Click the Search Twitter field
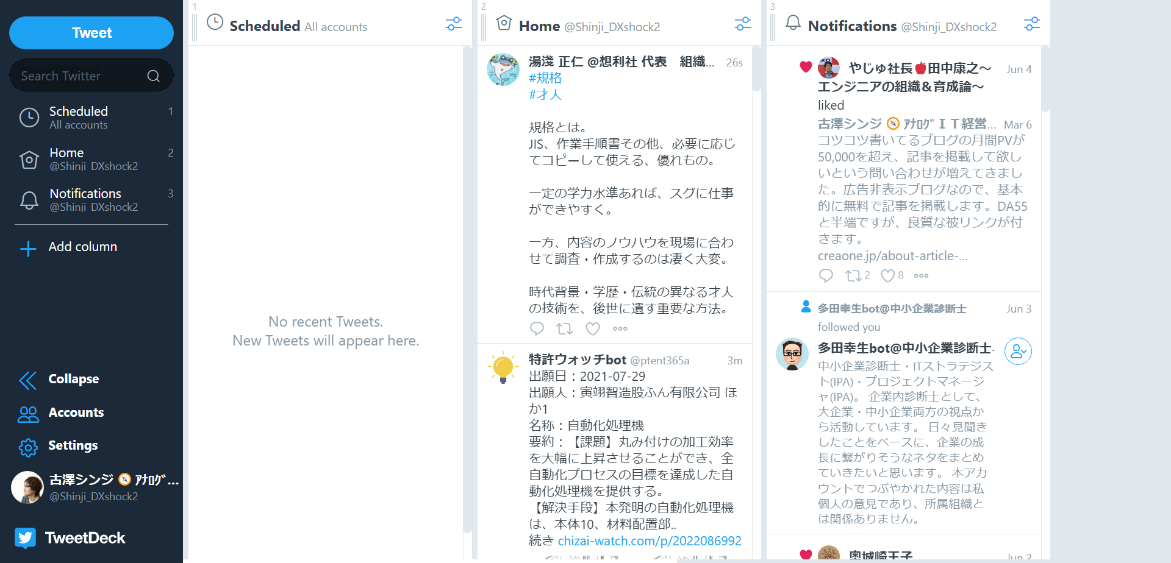This screenshot has height=563, width=1171. point(91,76)
